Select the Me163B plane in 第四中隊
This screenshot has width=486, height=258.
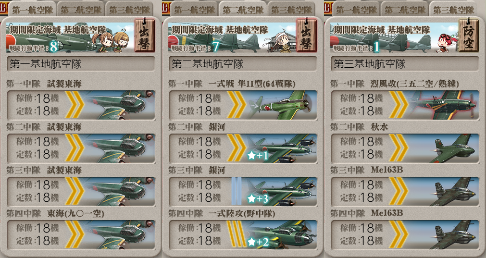[x=405, y=234]
